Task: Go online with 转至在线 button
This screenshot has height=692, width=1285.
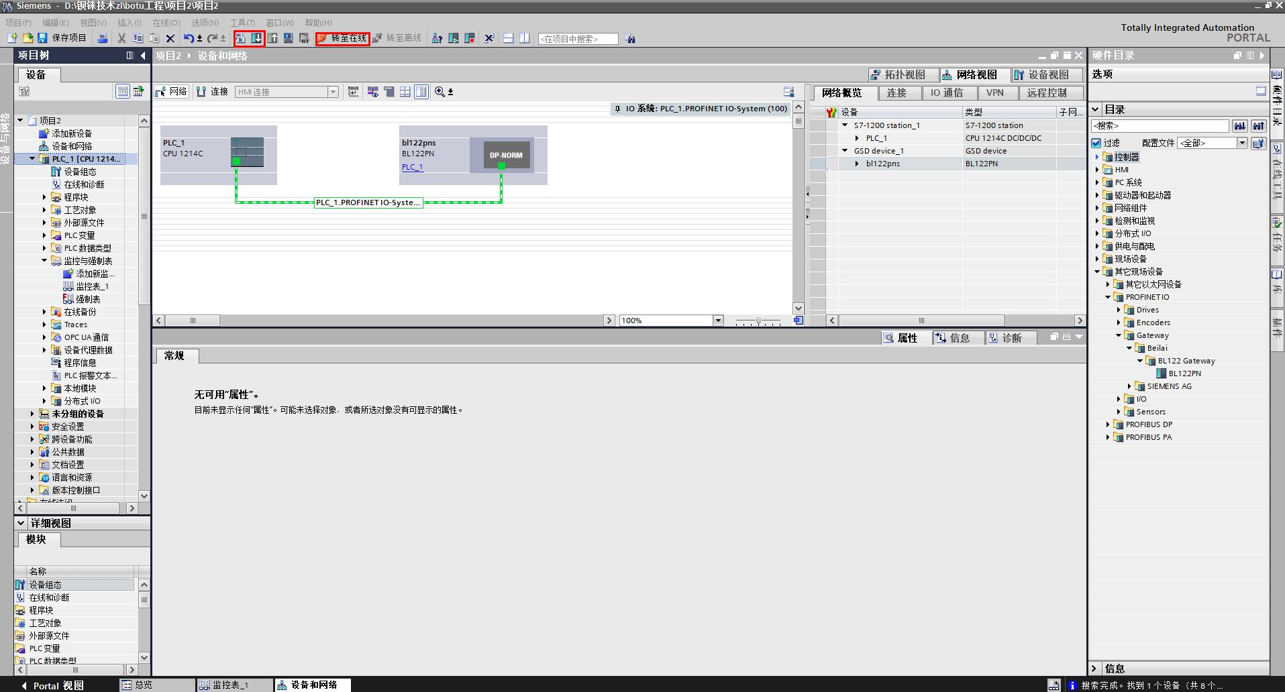Action: 343,38
